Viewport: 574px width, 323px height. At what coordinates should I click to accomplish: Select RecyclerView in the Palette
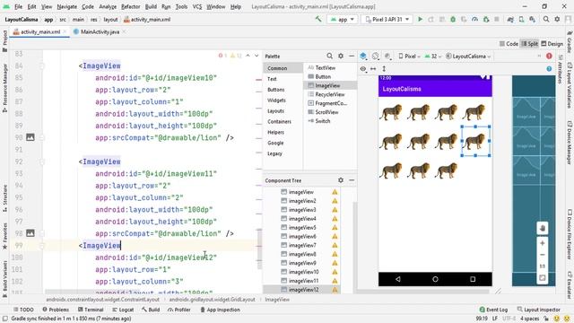pyautogui.click(x=330, y=94)
